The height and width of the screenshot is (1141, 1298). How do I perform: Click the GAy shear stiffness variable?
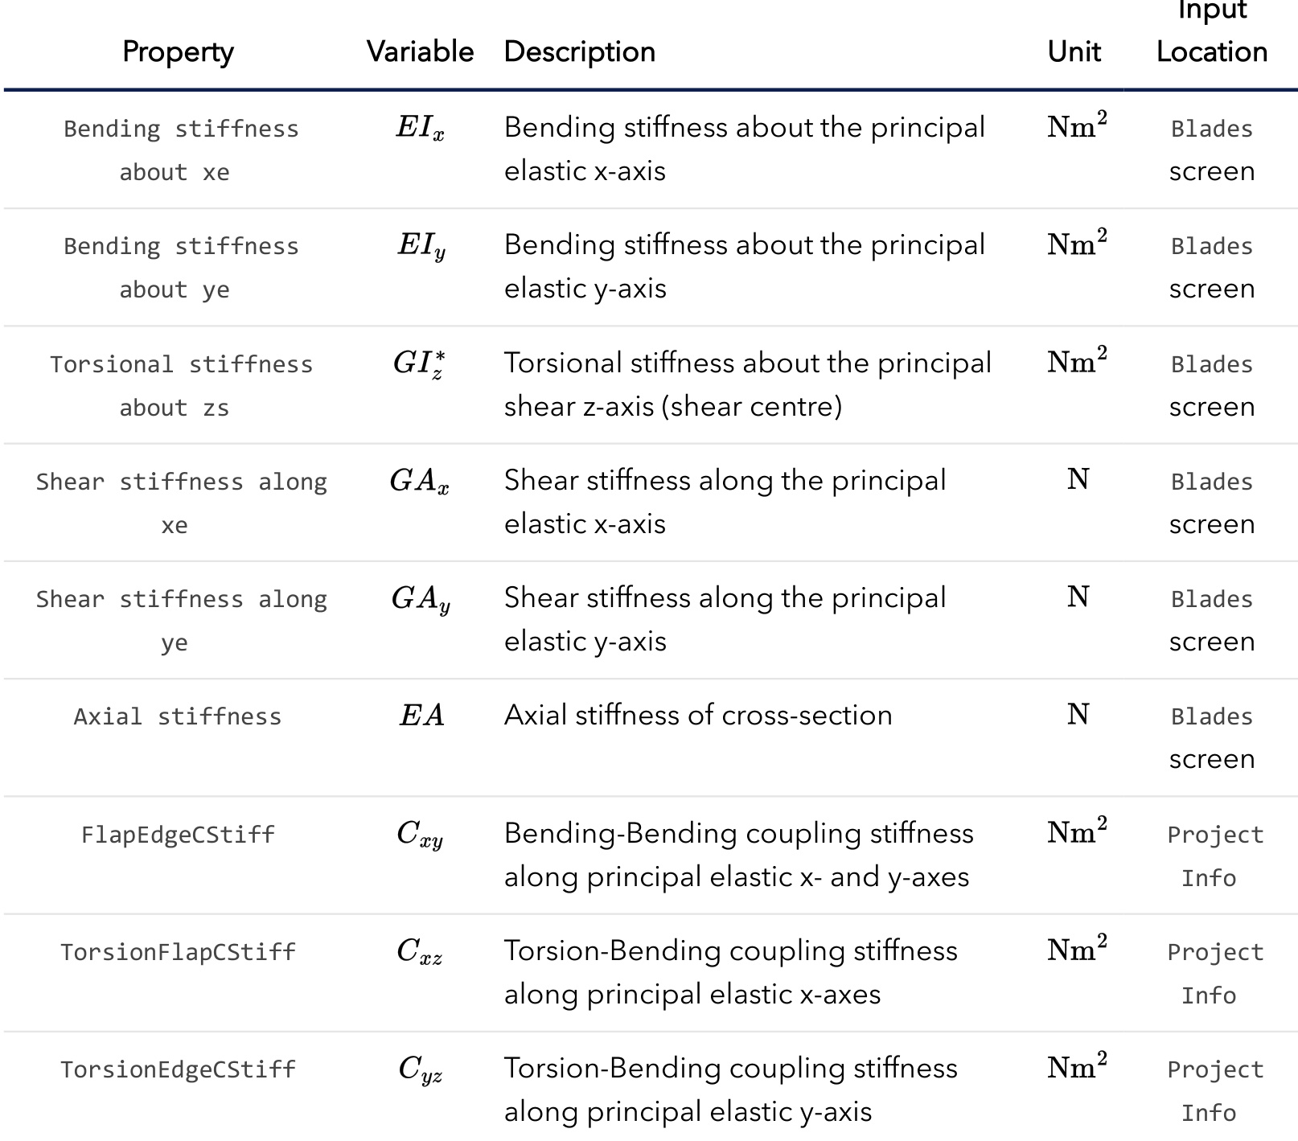click(420, 598)
